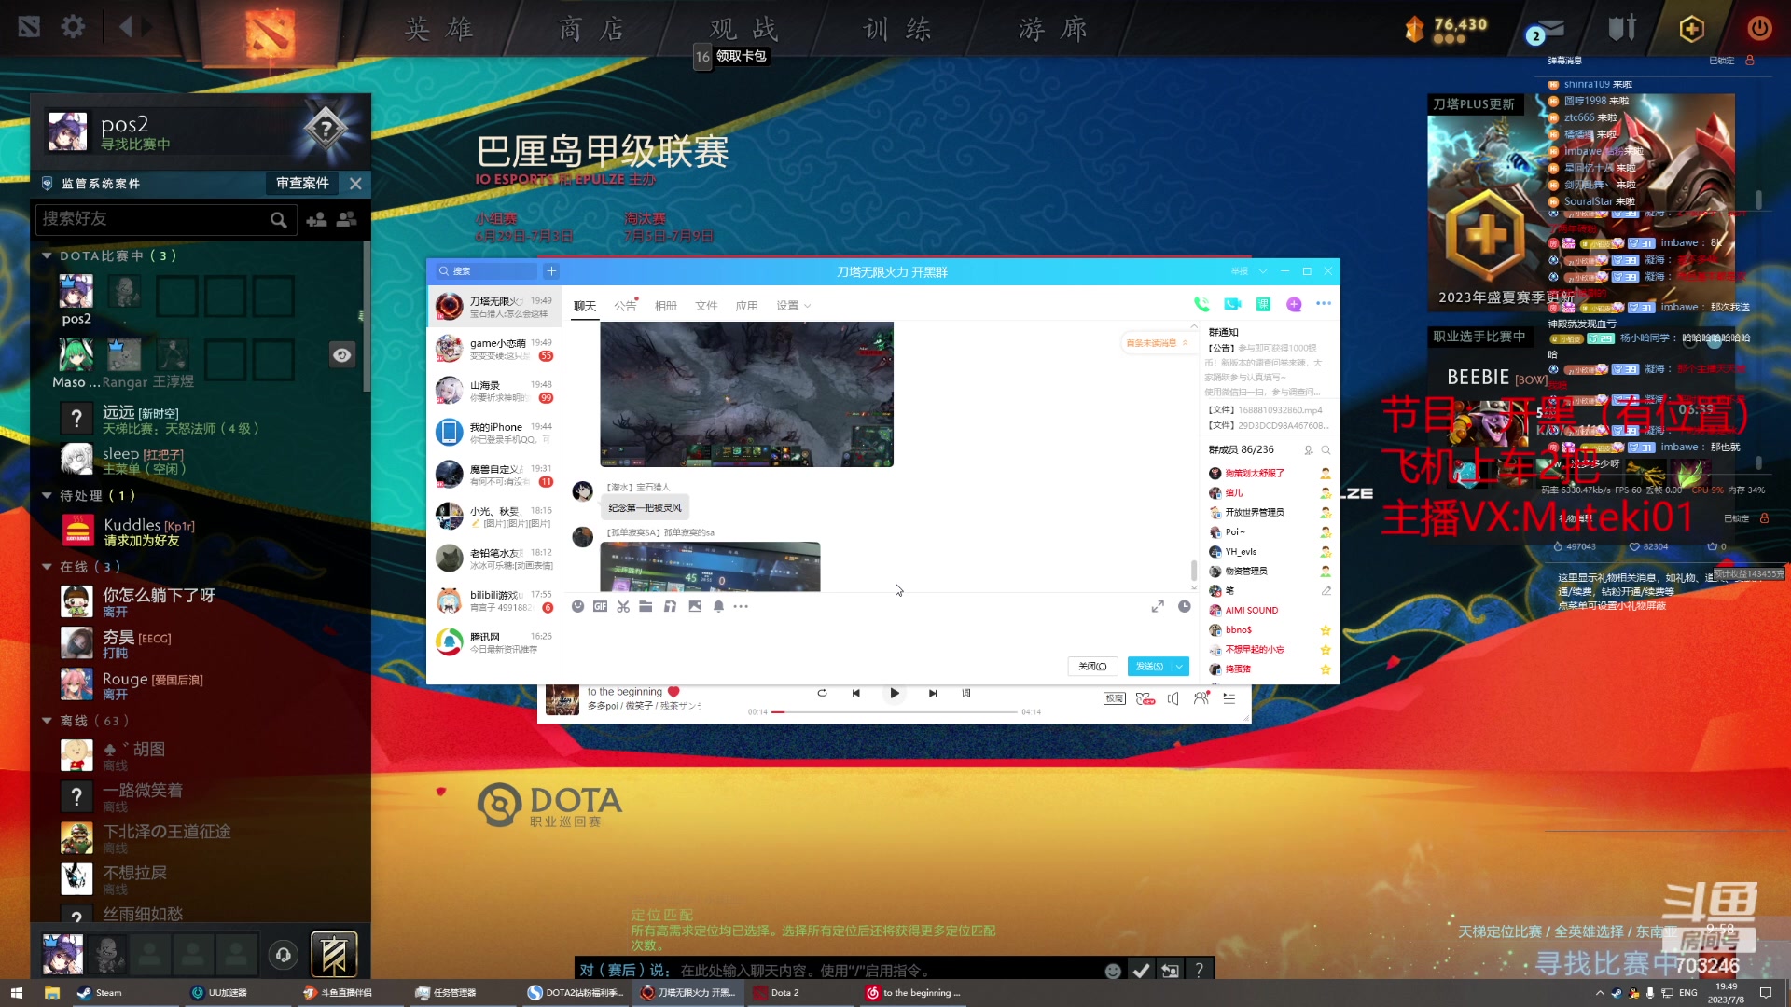
Task: Open the send button dropdown arrow
Action: pos(1180,666)
